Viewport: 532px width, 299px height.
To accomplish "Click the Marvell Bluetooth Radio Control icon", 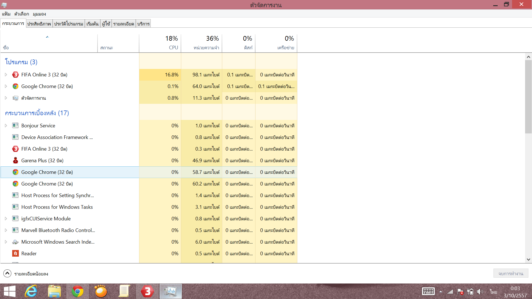I will tap(16, 230).
